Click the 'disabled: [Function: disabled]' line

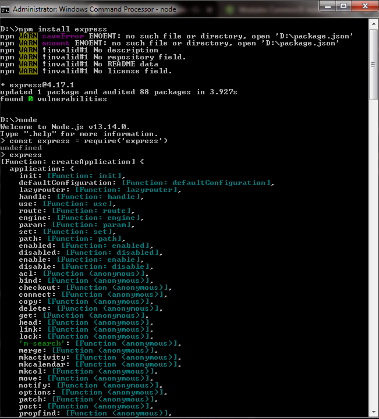point(91,252)
